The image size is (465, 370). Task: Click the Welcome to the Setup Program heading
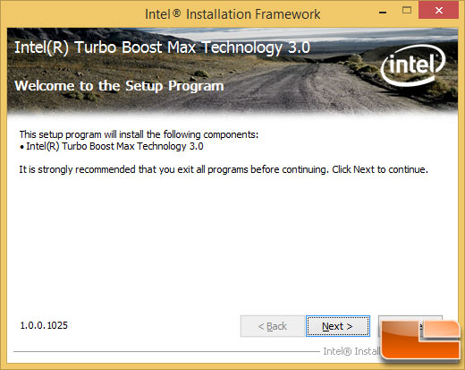tap(119, 86)
